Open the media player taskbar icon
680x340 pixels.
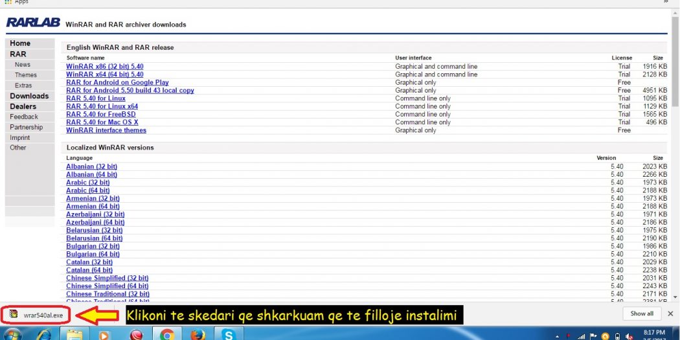coord(104,334)
